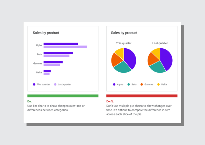Click the 'Don't.' red heading text

click(x=110, y=101)
